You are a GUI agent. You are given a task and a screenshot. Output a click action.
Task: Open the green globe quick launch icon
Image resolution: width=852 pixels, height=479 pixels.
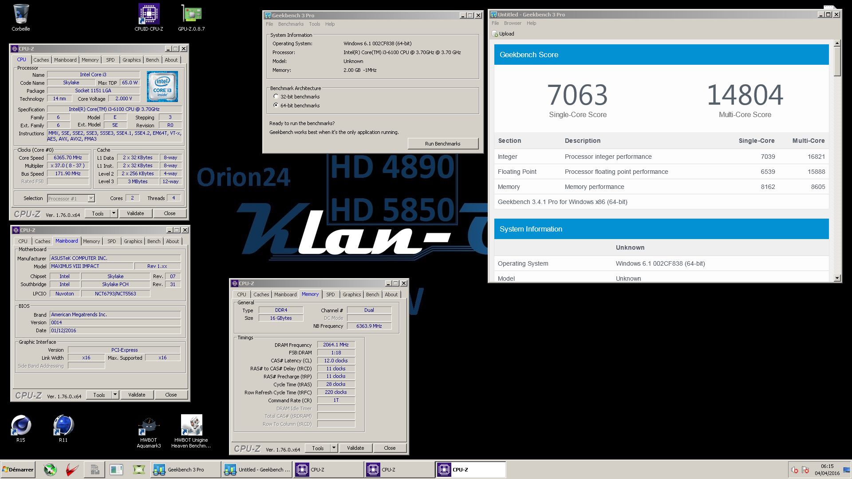(x=50, y=470)
